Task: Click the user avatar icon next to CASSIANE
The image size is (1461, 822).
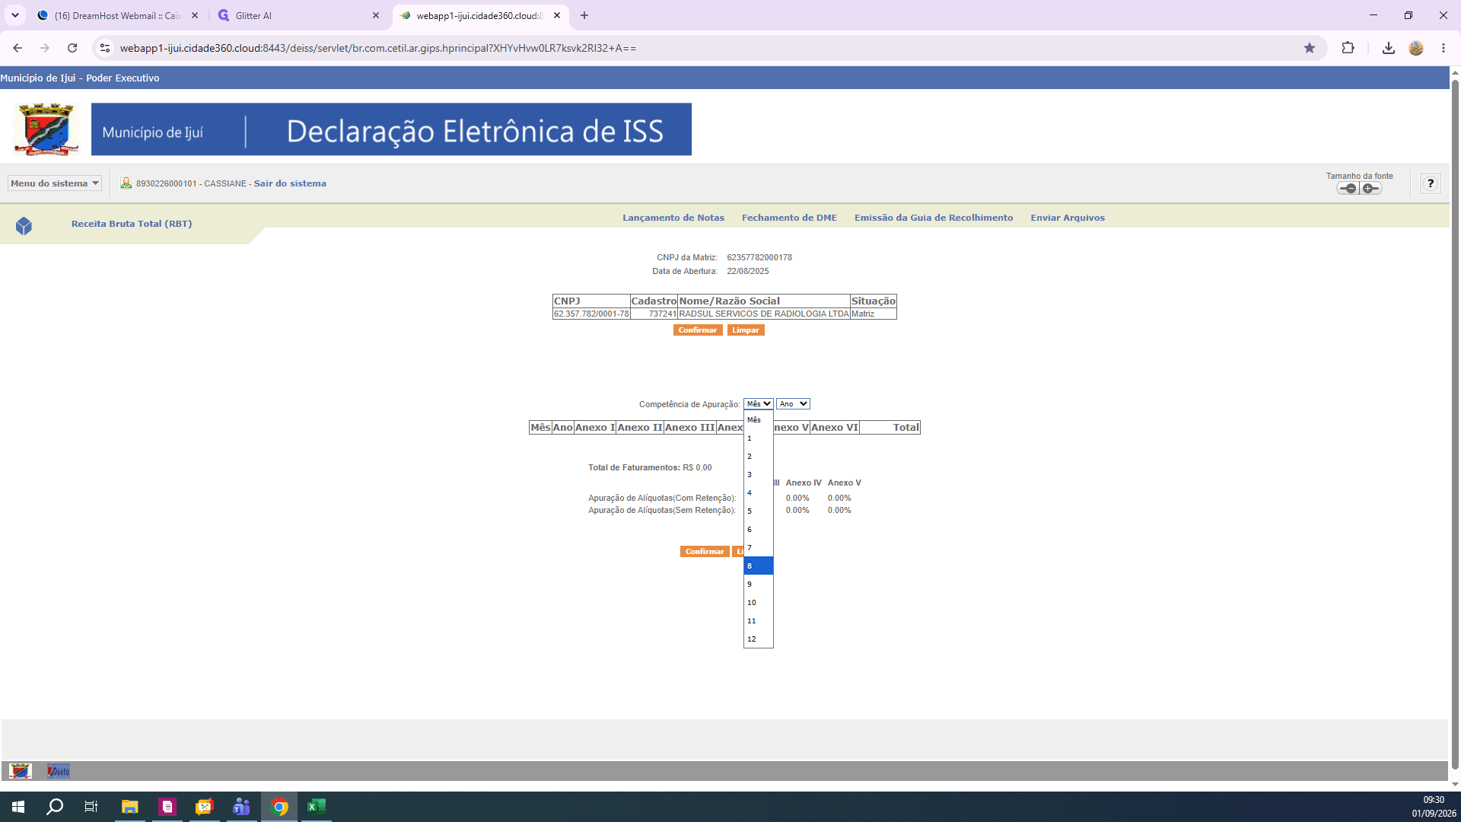Action: (x=126, y=183)
